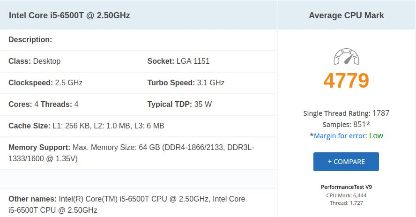Click the speedometer gauge icon
The image size is (416, 217).
tap(346, 57)
